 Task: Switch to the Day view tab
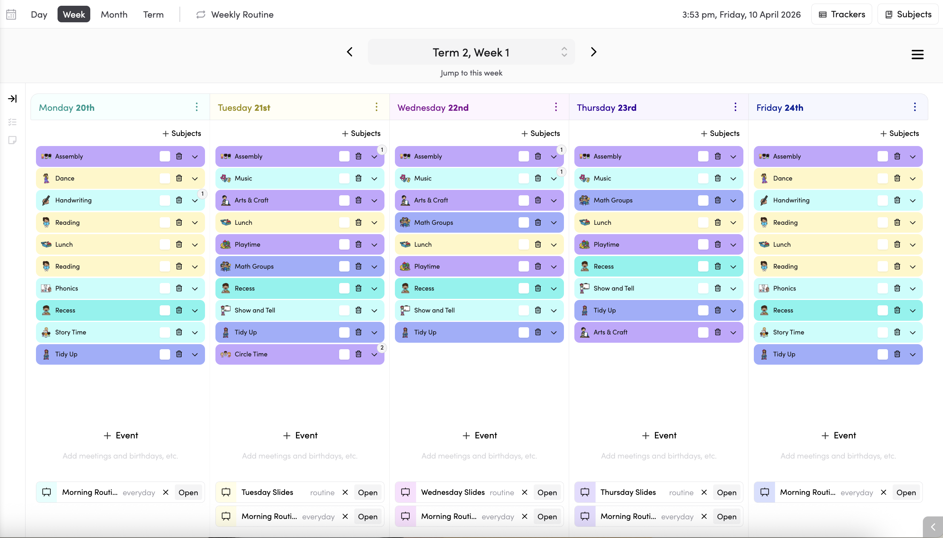pos(39,14)
